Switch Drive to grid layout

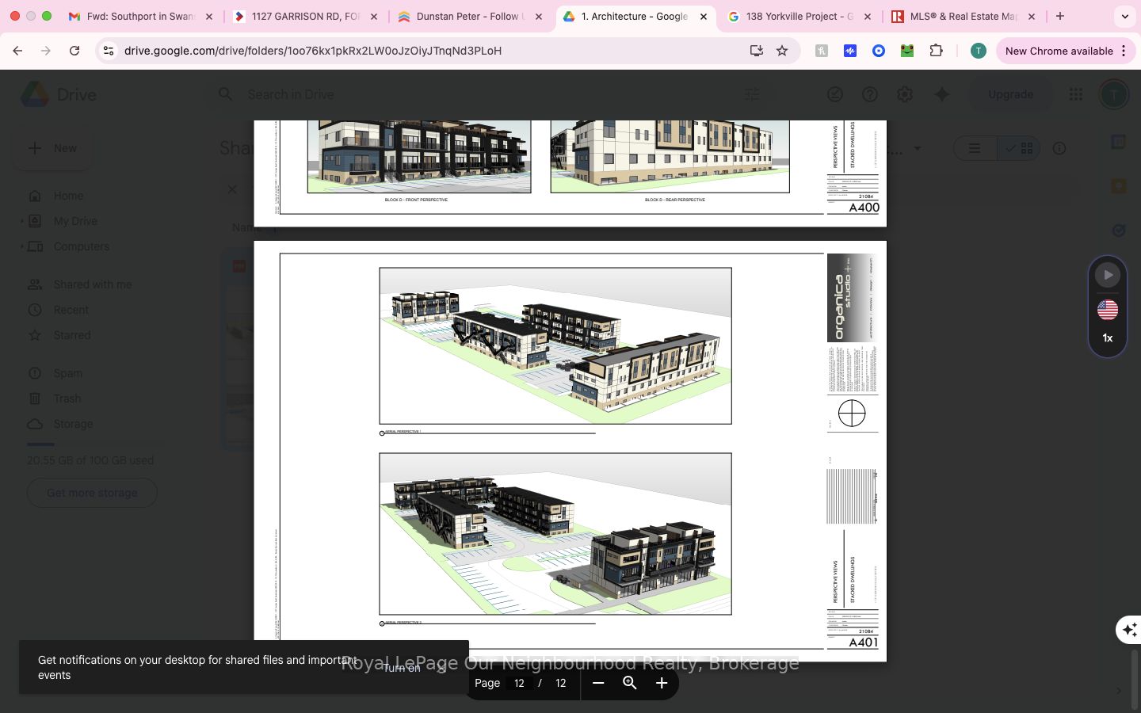(1018, 148)
